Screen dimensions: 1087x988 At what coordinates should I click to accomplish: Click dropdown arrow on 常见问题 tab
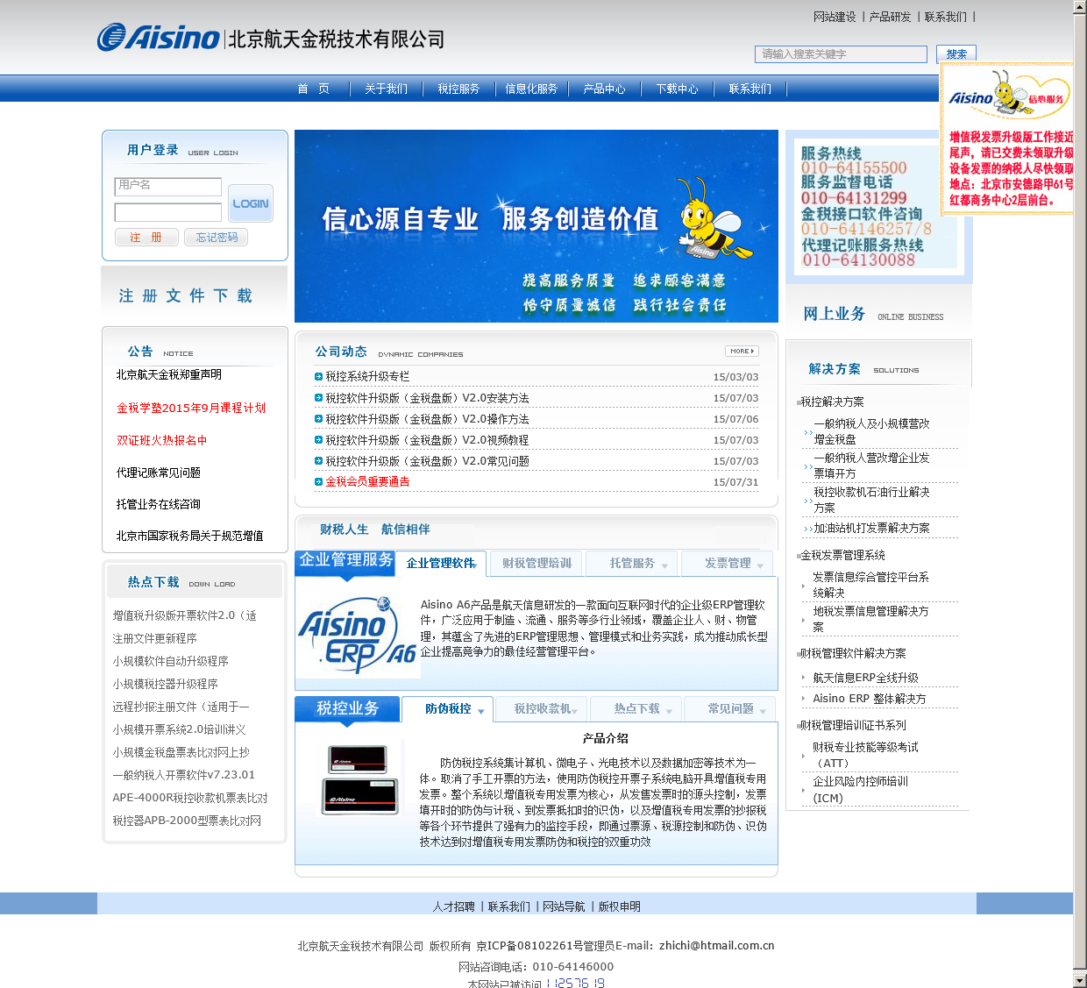763,711
